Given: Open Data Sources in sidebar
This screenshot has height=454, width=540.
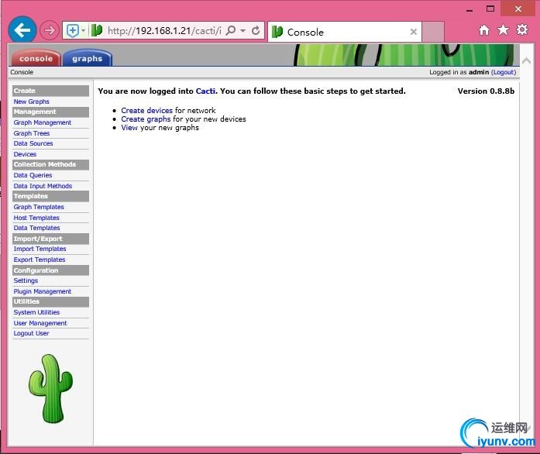Looking at the screenshot, I should click(33, 143).
